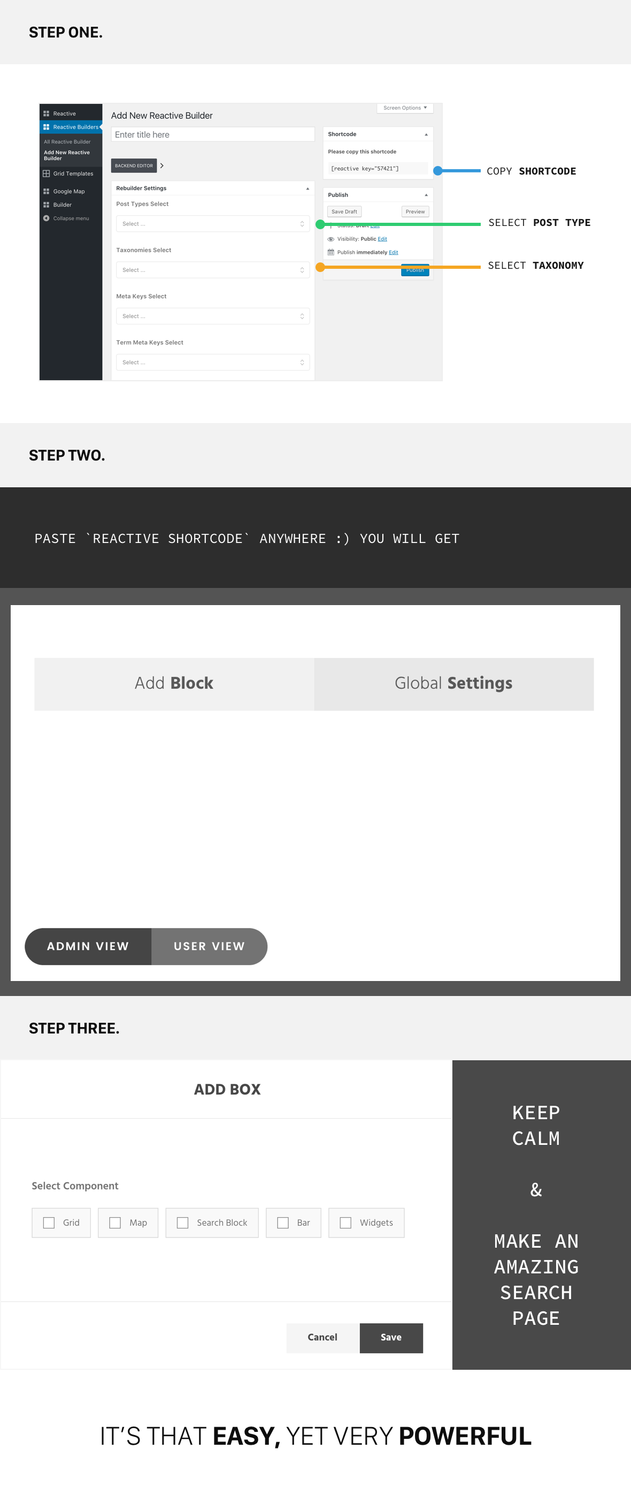Open the Post Types Select dropdown
The image size is (631, 1509).
click(x=213, y=224)
